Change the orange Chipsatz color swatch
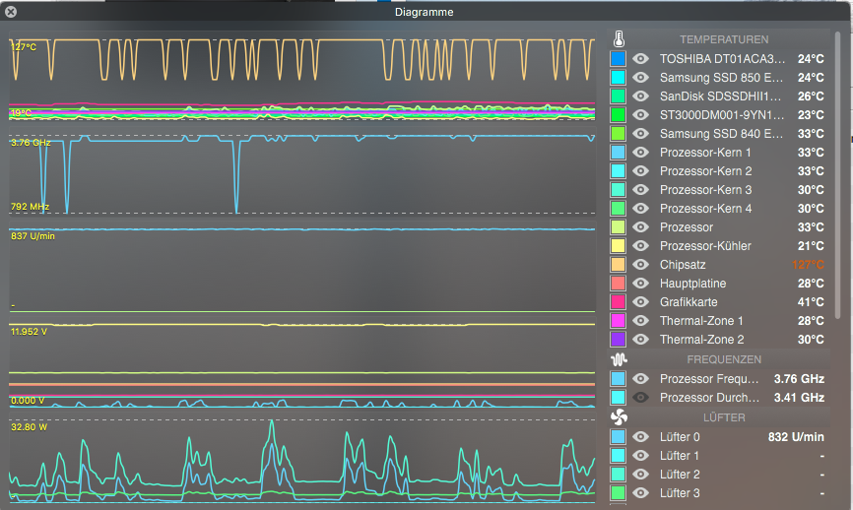This screenshot has height=510, width=853. tap(618, 265)
